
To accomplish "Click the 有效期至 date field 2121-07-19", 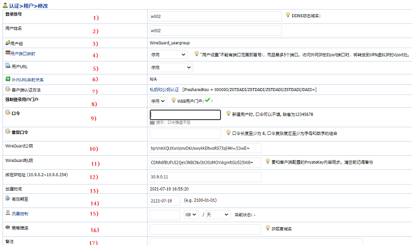I will [x=165, y=201].
